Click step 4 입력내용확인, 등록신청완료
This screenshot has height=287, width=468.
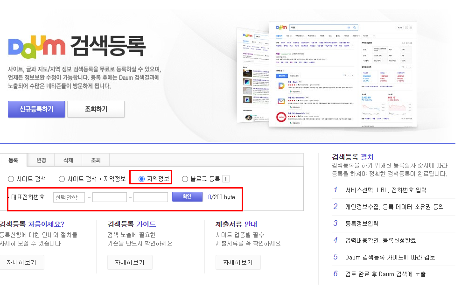[x=380, y=240]
